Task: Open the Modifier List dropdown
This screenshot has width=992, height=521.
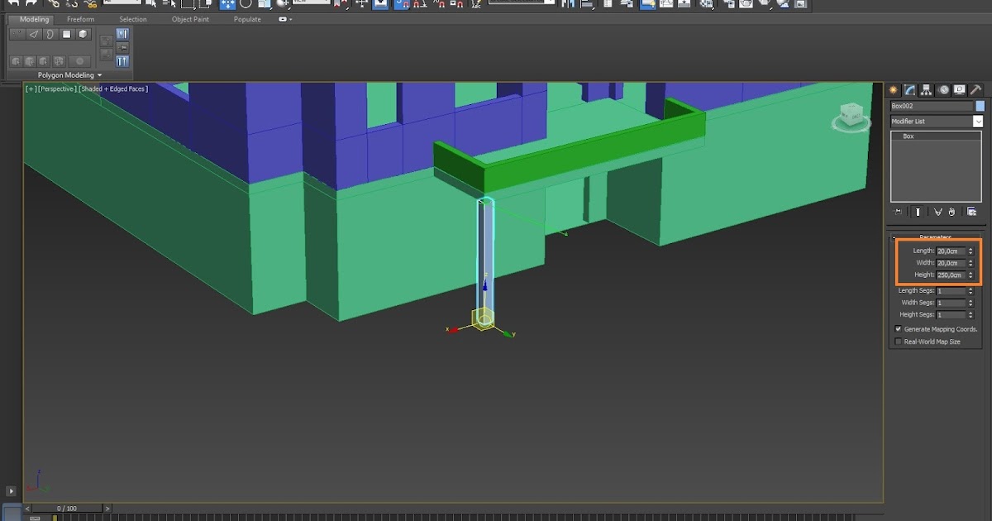Action: coord(979,121)
